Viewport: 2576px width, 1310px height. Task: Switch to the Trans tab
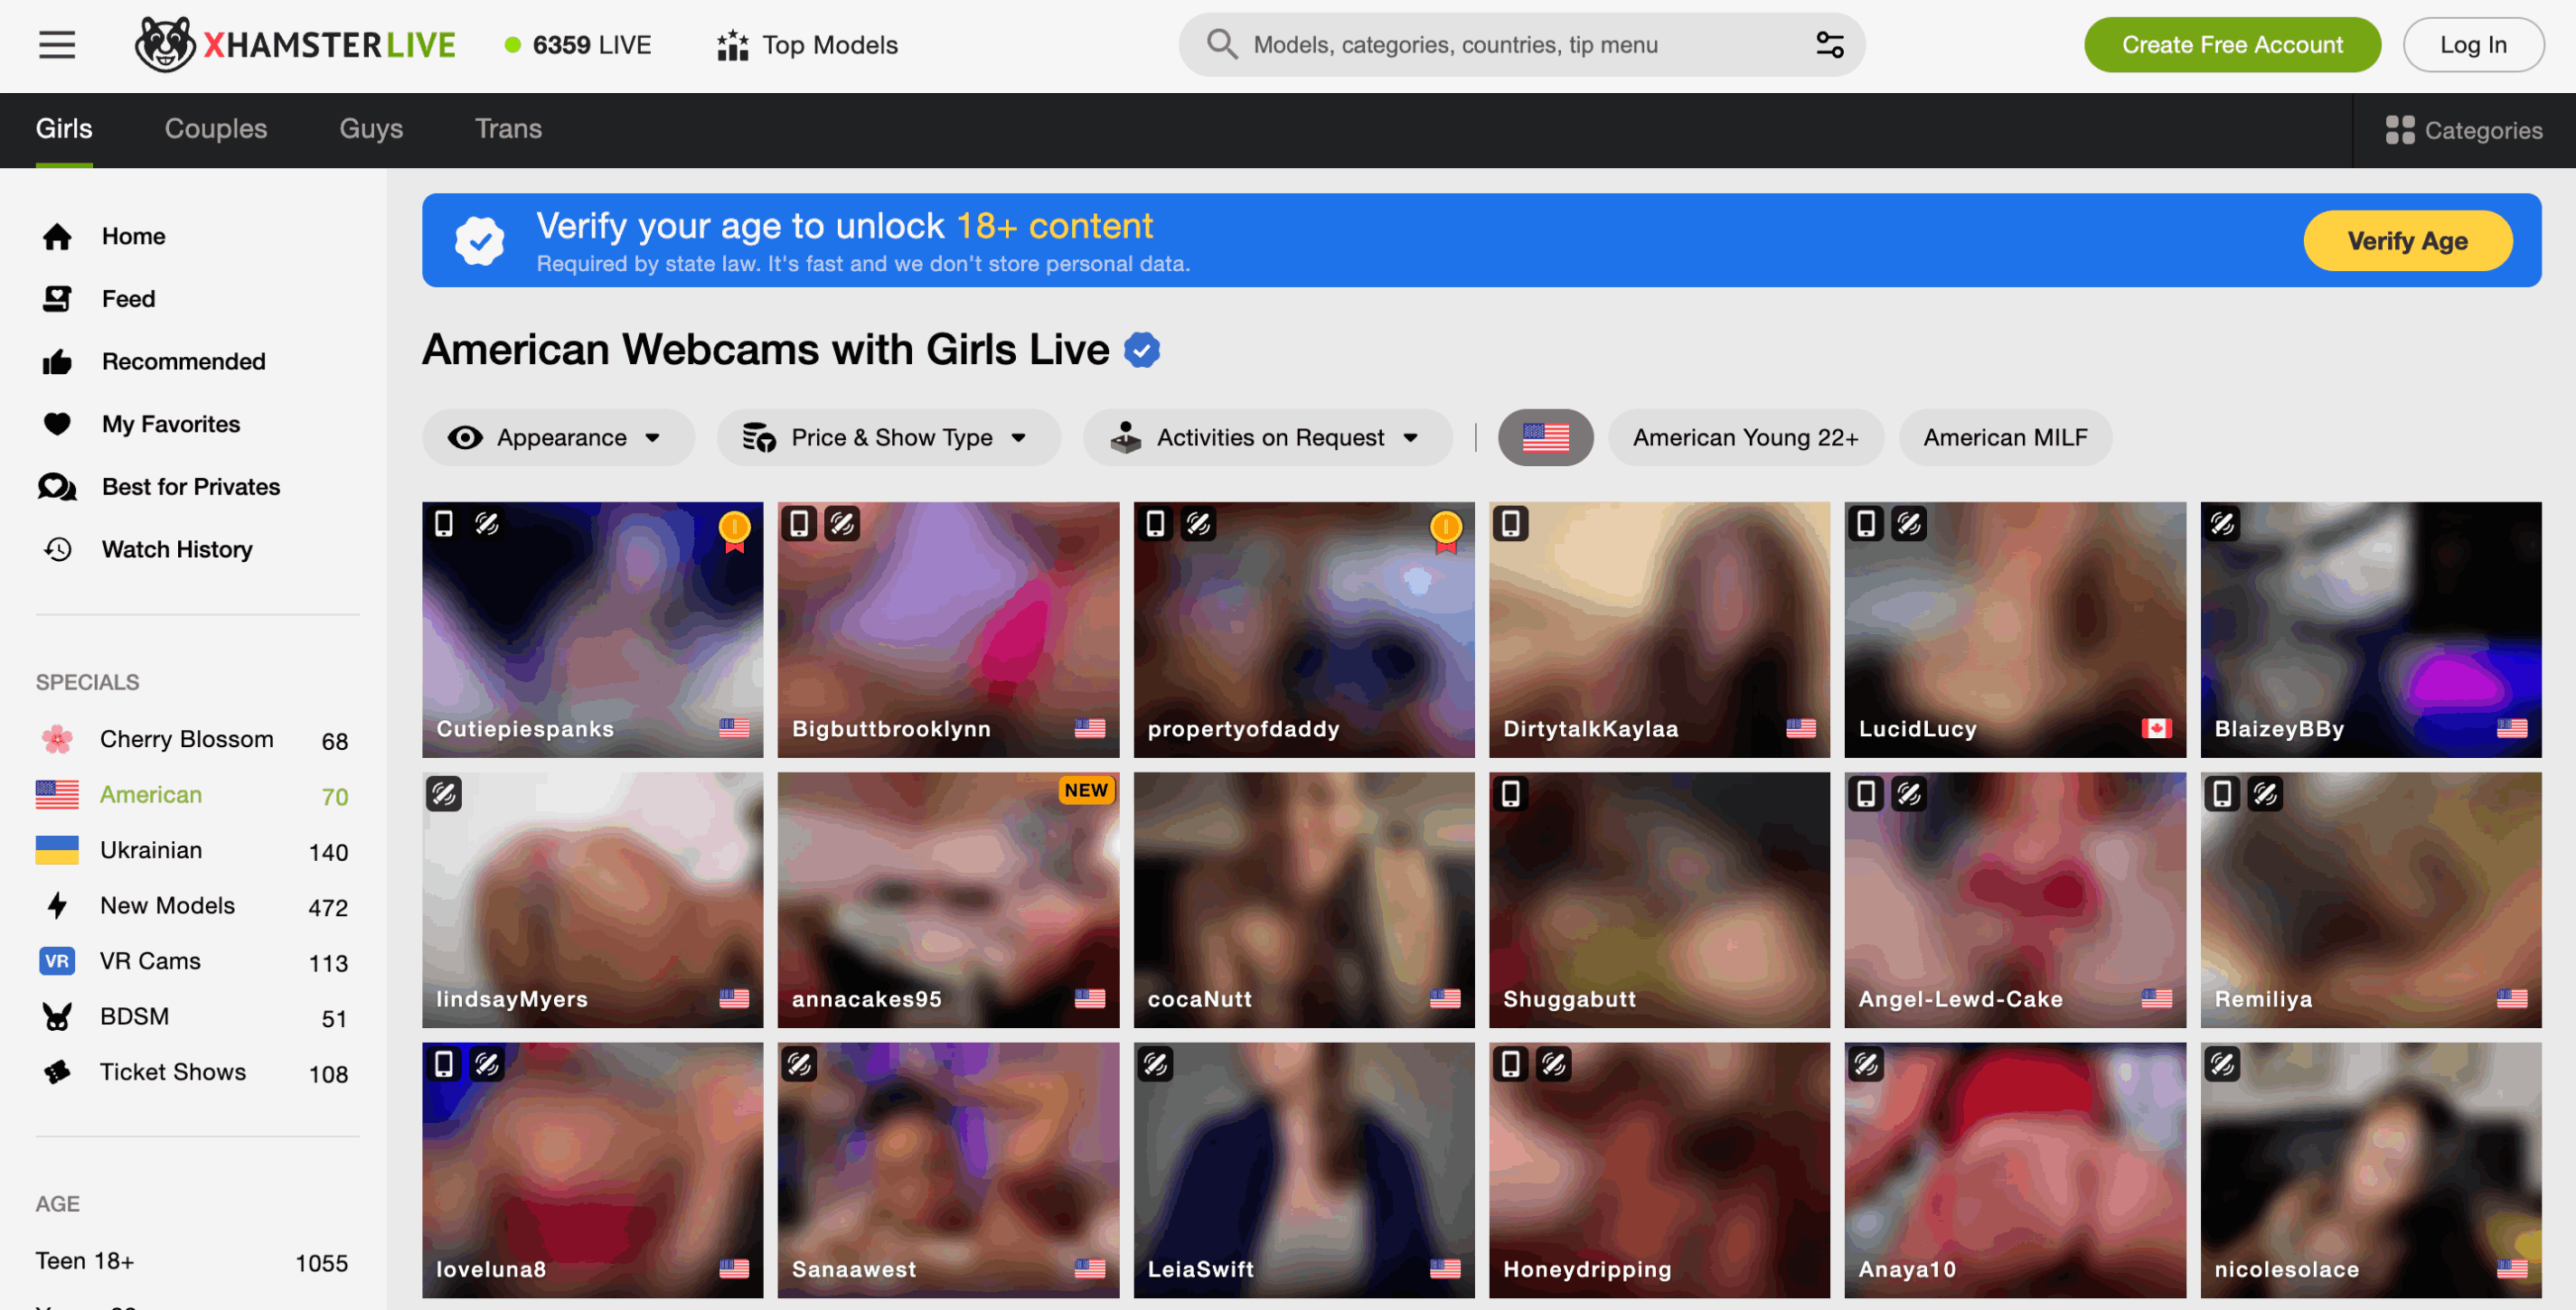click(x=508, y=129)
